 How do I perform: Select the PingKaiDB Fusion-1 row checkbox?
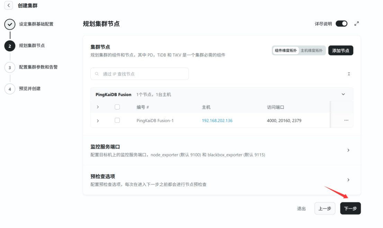(117, 120)
